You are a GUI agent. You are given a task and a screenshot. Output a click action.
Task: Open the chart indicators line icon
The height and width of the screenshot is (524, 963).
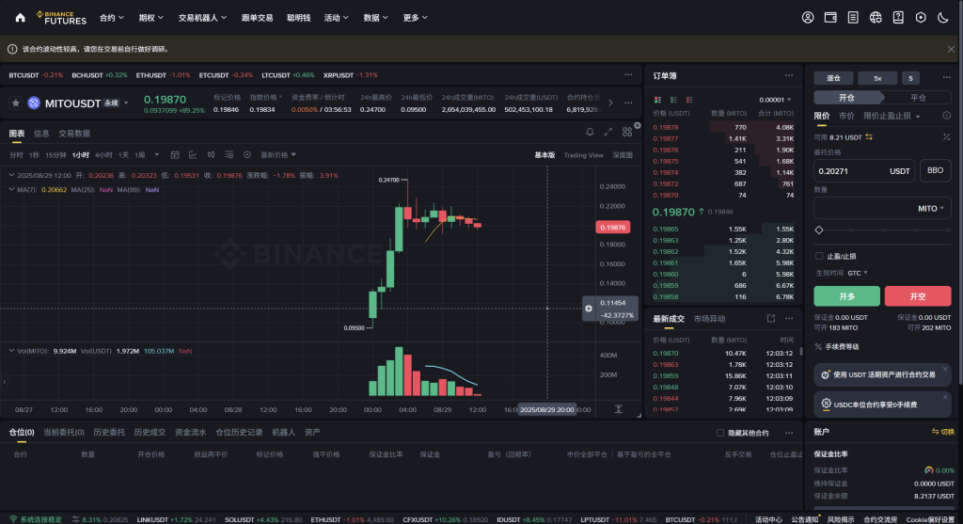193,155
